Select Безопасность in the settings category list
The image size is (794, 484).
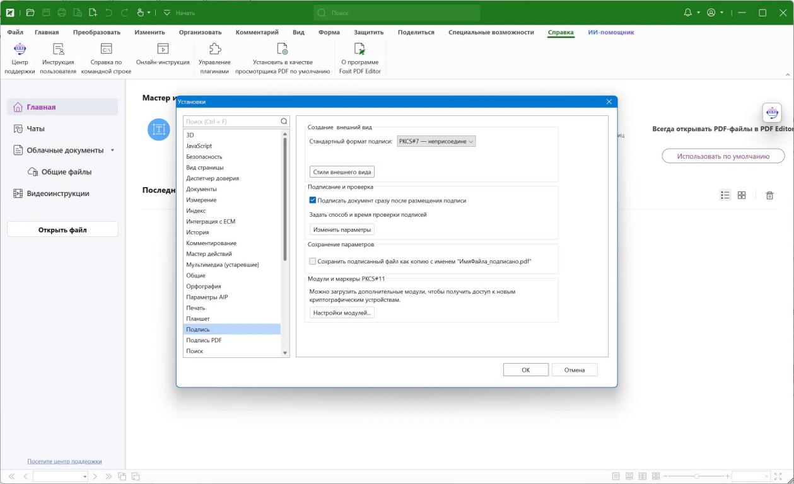[204, 156]
